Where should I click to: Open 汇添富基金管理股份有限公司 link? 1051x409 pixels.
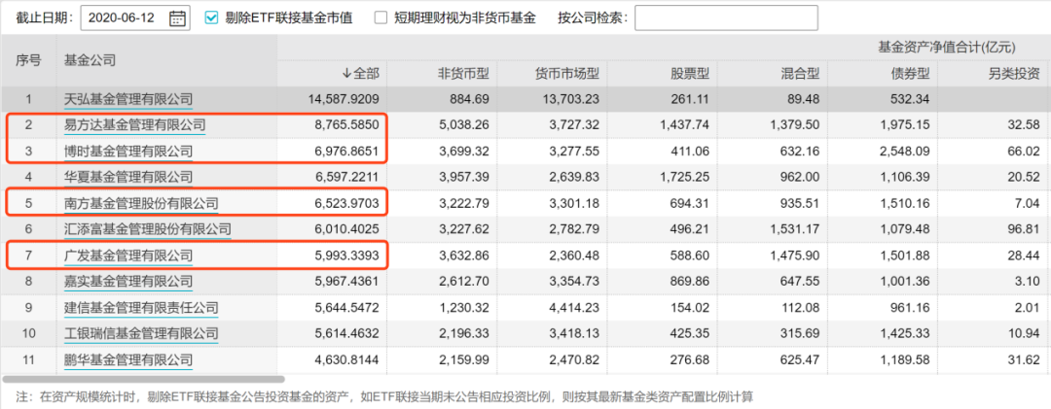click(x=148, y=229)
